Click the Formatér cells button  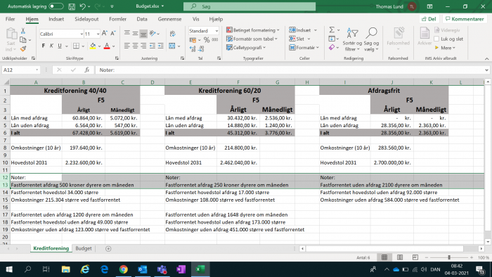pos(304,48)
